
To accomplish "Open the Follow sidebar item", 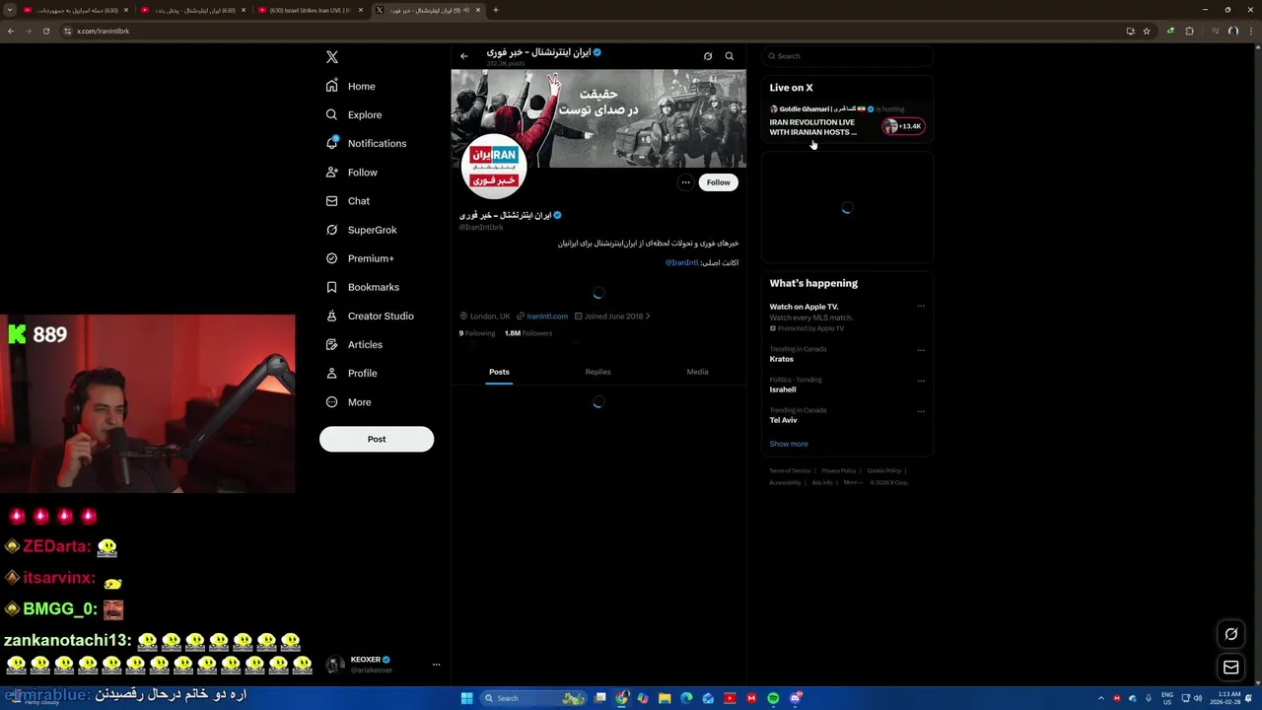I will [352, 173].
